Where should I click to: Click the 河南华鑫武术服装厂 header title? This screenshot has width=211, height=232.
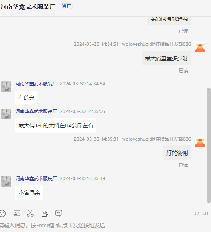[28, 7]
